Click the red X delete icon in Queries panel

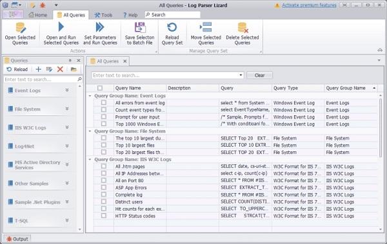pos(60,70)
